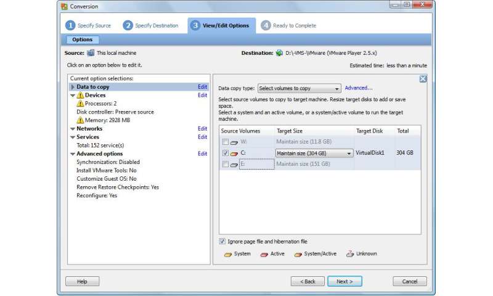Click the Unknown volume legend icon
Image resolution: width=493 pixels, height=296 pixels.
349,253
